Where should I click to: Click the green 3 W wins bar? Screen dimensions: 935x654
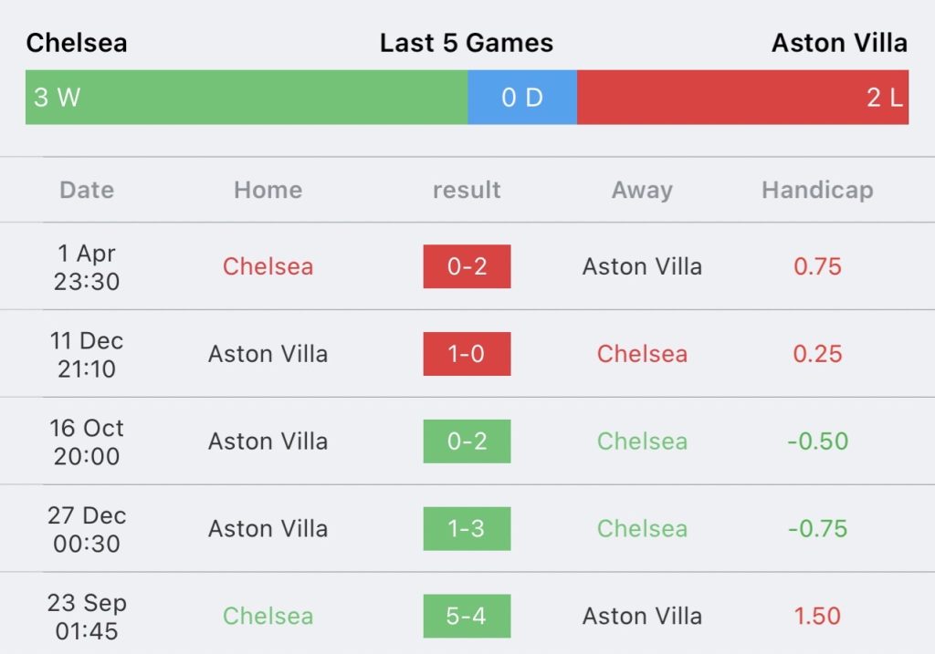(x=247, y=97)
